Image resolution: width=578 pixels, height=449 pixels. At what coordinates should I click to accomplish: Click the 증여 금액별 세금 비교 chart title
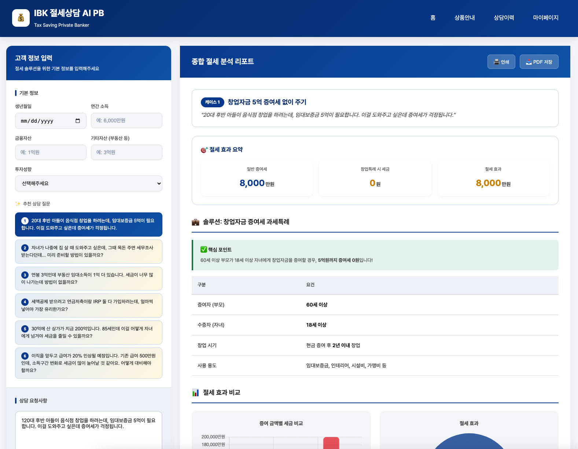281,423
